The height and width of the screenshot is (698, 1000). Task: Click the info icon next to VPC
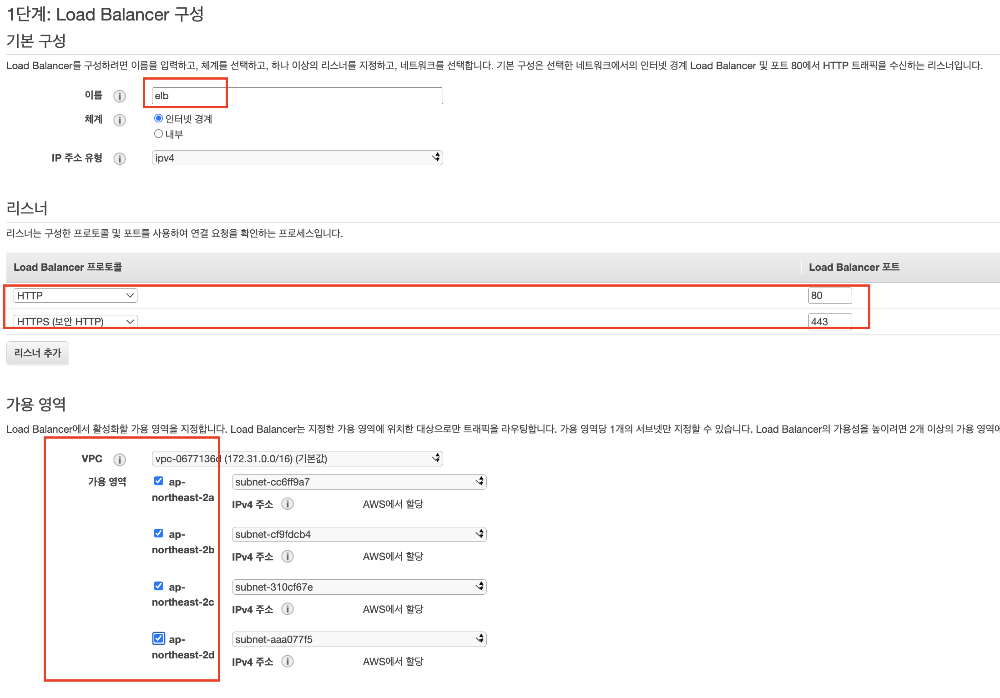coord(120,459)
